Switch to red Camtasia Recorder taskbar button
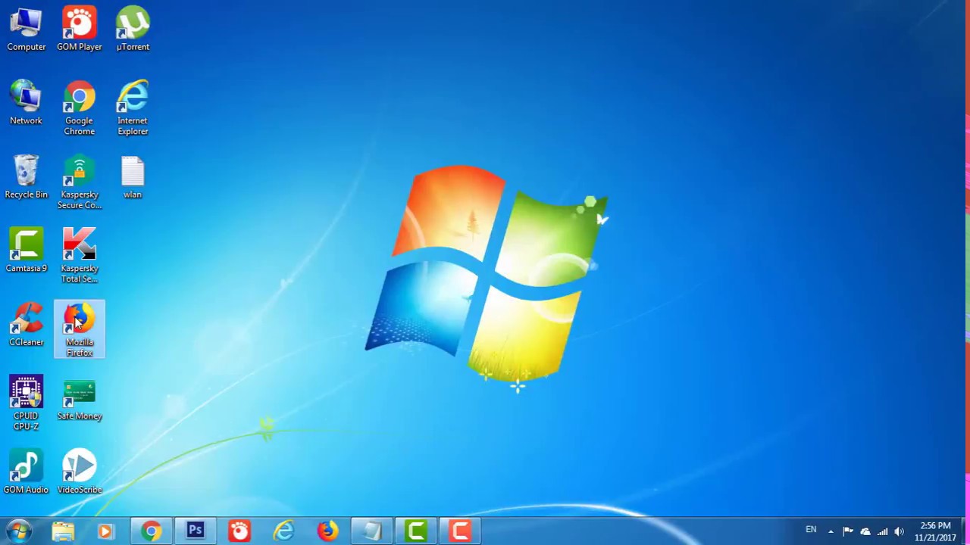970x545 pixels. pos(459,531)
